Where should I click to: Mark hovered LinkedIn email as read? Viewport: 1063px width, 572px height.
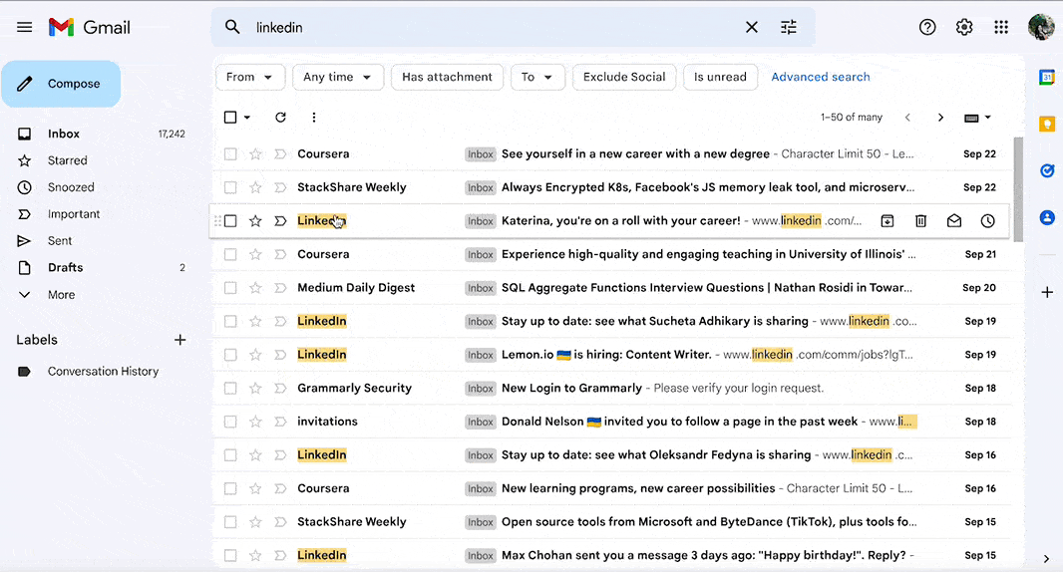(x=954, y=221)
